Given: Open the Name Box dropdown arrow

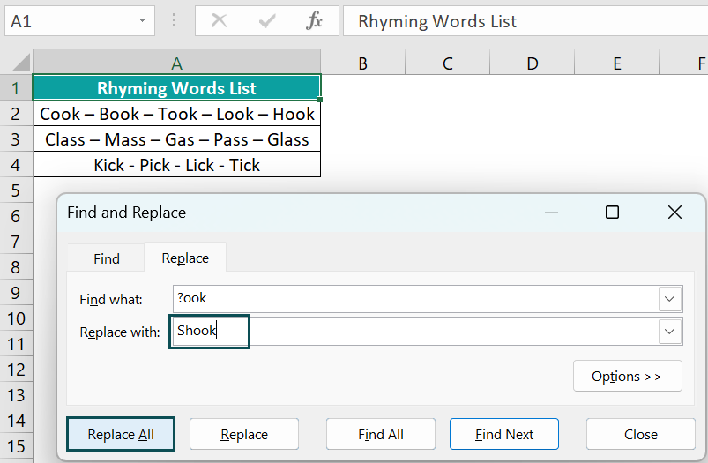Looking at the screenshot, I should click(x=142, y=21).
